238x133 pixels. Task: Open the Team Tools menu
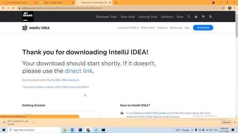(128, 17)
